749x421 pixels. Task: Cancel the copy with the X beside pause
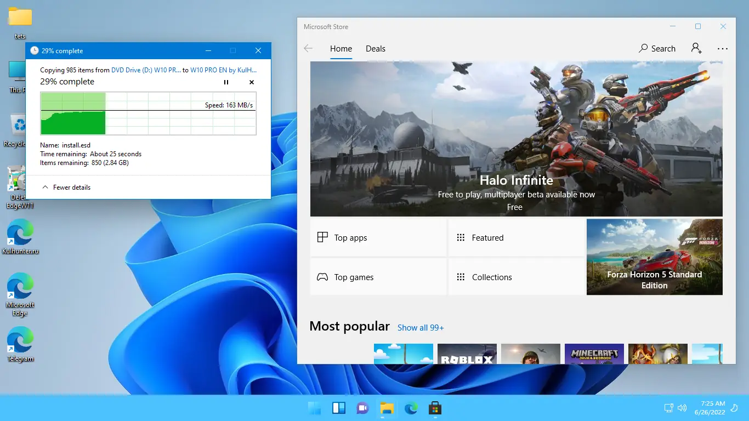coord(252,82)
